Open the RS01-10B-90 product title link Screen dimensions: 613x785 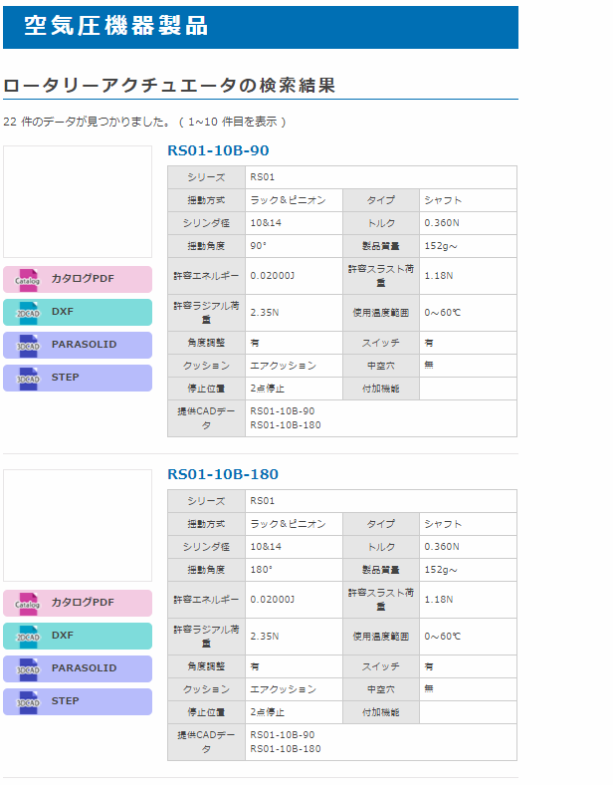coord(218,150)
